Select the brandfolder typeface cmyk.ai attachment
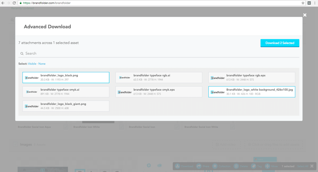 tap(66, 92)
